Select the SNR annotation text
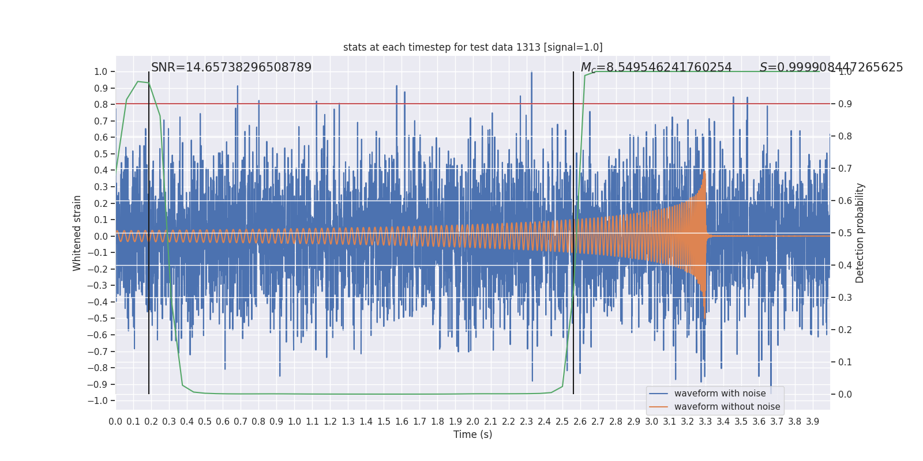This screenshot has height=461, width=923. pos(231,67)
